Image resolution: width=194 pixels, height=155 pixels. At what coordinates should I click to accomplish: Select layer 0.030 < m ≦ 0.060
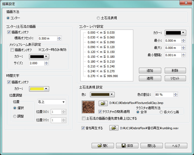tap(101, 37)
